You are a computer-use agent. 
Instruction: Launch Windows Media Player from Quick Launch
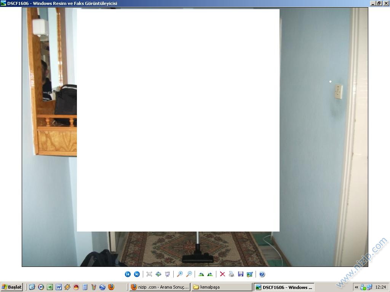pos(41,287)
